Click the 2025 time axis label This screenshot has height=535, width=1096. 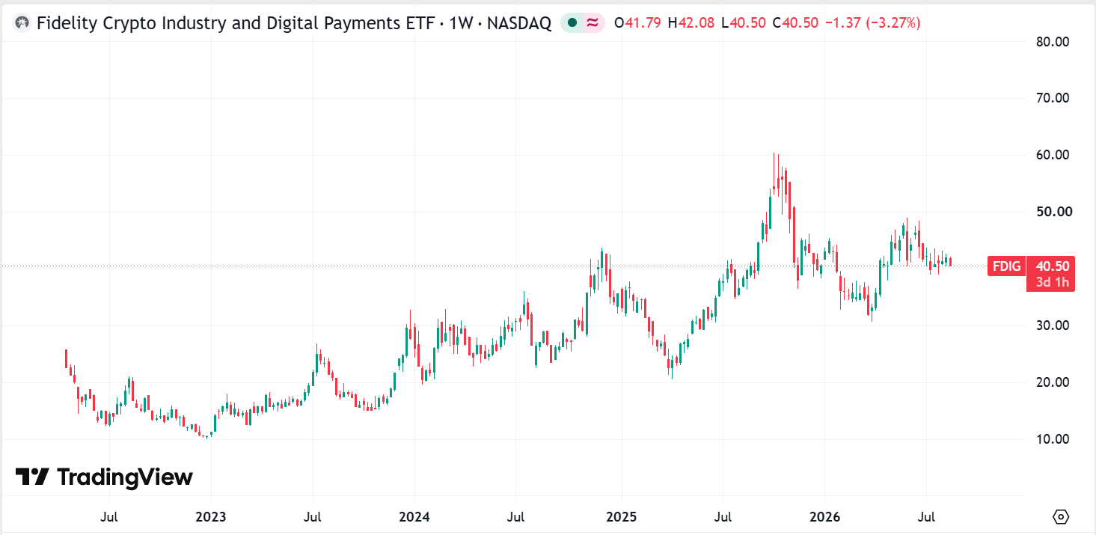pos(621,517)
